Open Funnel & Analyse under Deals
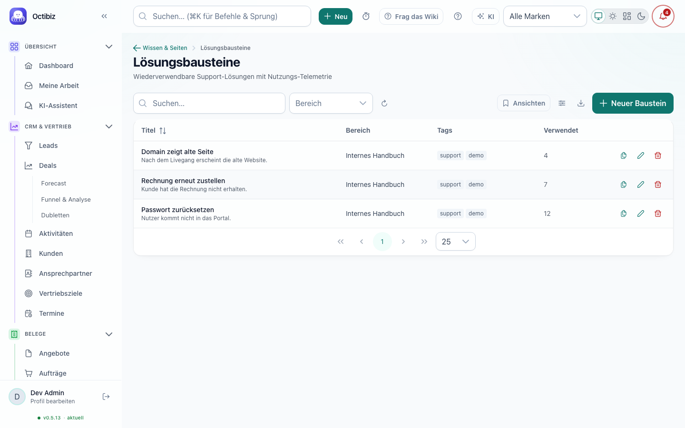Image resolution: width=685 pixels, height=428 pixels. click(x=66, y=199)
